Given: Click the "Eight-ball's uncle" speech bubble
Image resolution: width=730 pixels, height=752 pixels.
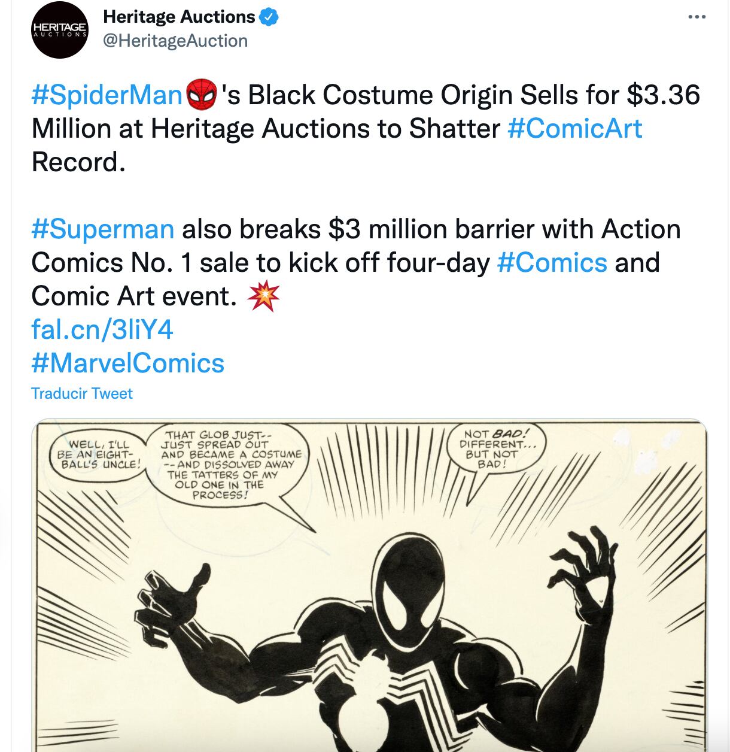Looking at the screenshot, I should (99, 454).
